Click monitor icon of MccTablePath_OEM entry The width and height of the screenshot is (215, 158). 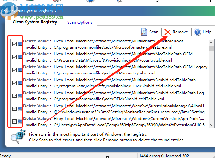[x=20, y=57]
